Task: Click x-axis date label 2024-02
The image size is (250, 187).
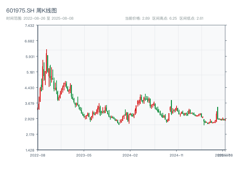Action: [x=130, y=155]
